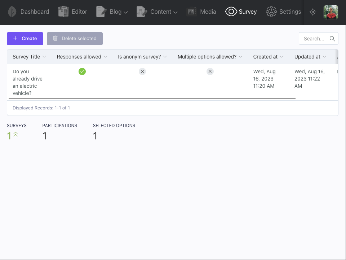Select the Survey navigation item

pyautogui.click(x=241, y=12)
